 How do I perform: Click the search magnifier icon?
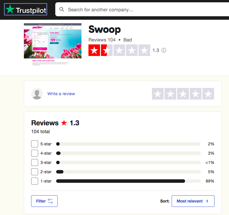point(62,9)
